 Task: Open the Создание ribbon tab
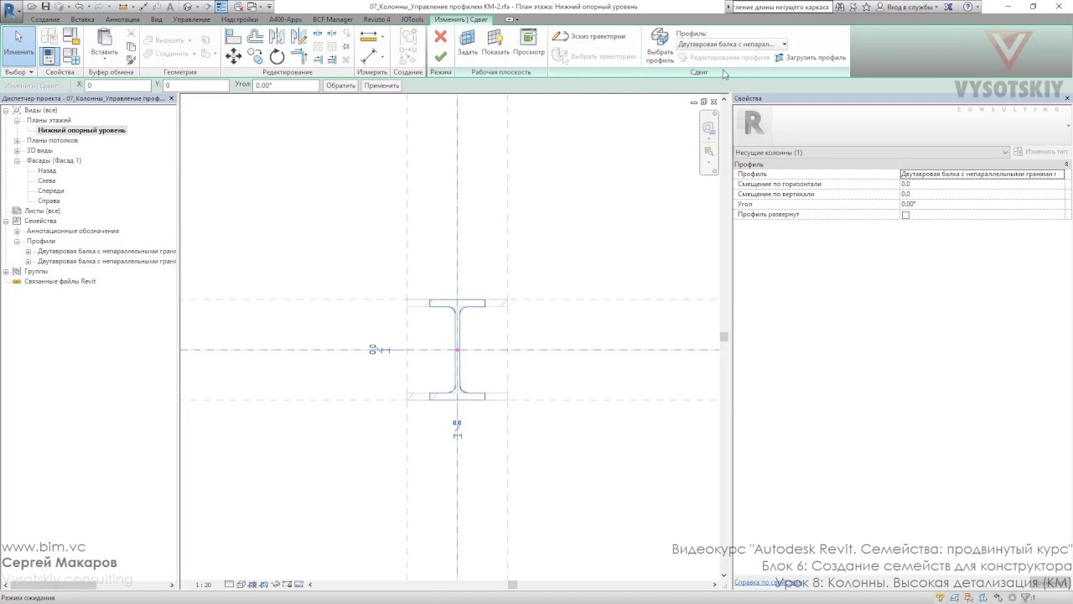[x=45, y=19]
